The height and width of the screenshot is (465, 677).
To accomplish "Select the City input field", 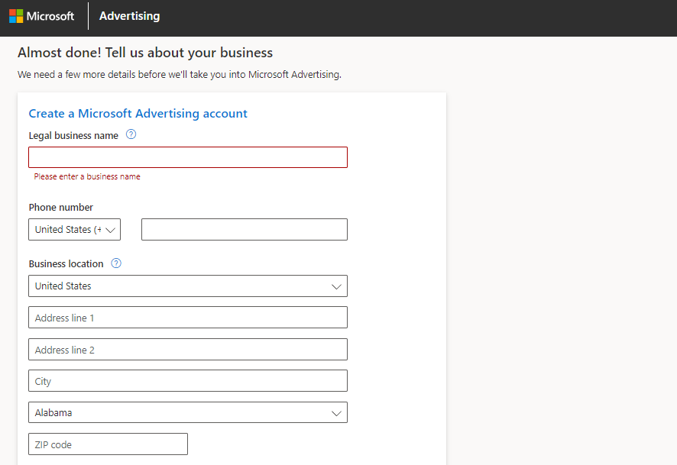I will tap(188, 381).
